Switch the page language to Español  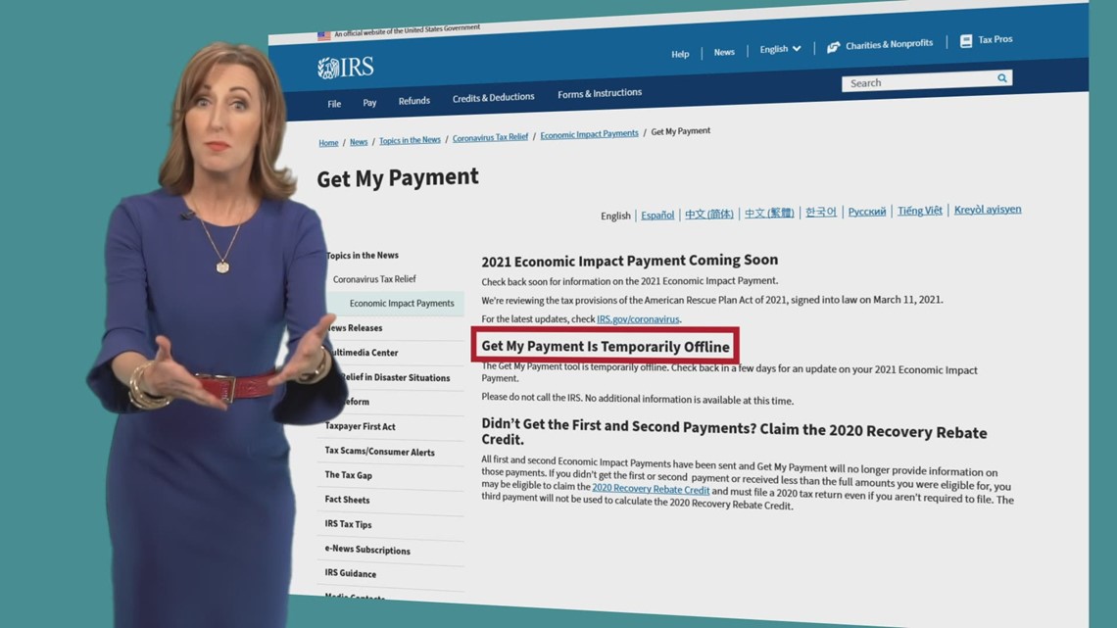(657, 215)
